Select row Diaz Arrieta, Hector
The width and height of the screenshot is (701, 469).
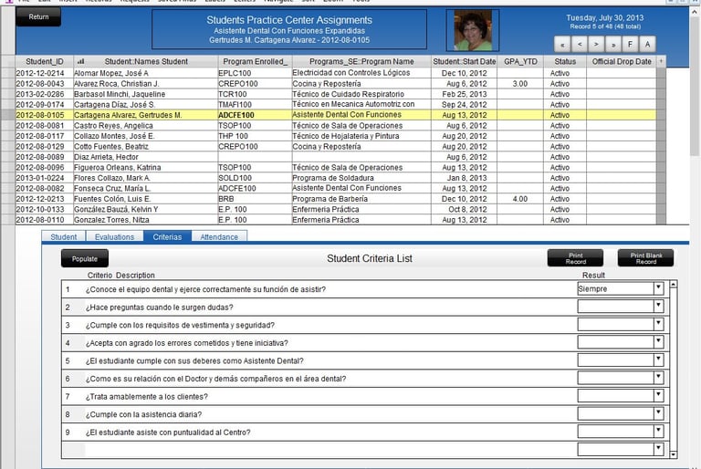(336, 157)
